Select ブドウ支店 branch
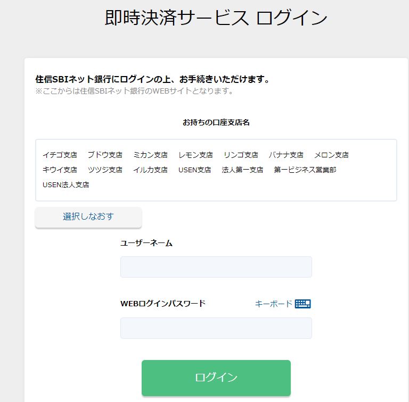Viewport: 409px width, 402px height. tap(105, 155)
